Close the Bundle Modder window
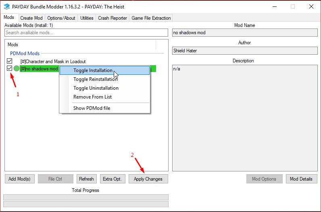Viewport: 321px width, 212px height. click(x=311, y=6)
